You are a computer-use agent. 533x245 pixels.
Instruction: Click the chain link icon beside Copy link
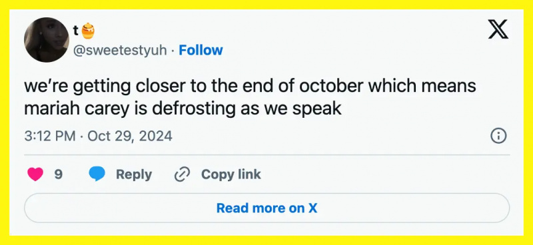point(182,174)
